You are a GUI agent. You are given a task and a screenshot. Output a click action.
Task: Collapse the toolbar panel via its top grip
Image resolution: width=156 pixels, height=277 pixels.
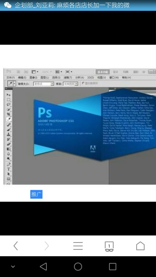pyautogui.click(x=8, y=89)
